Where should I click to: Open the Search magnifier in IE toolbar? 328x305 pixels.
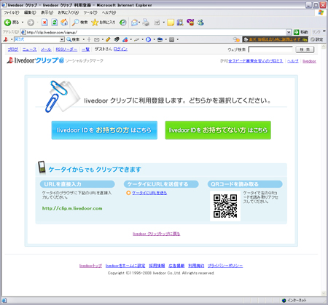[79, 23]
